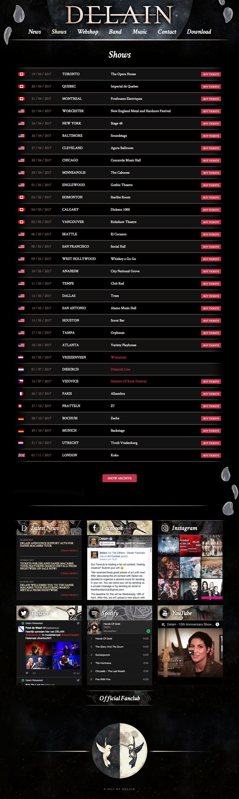
Task: Select The Hurricane track in Spotify list
Action: [103, 663]
